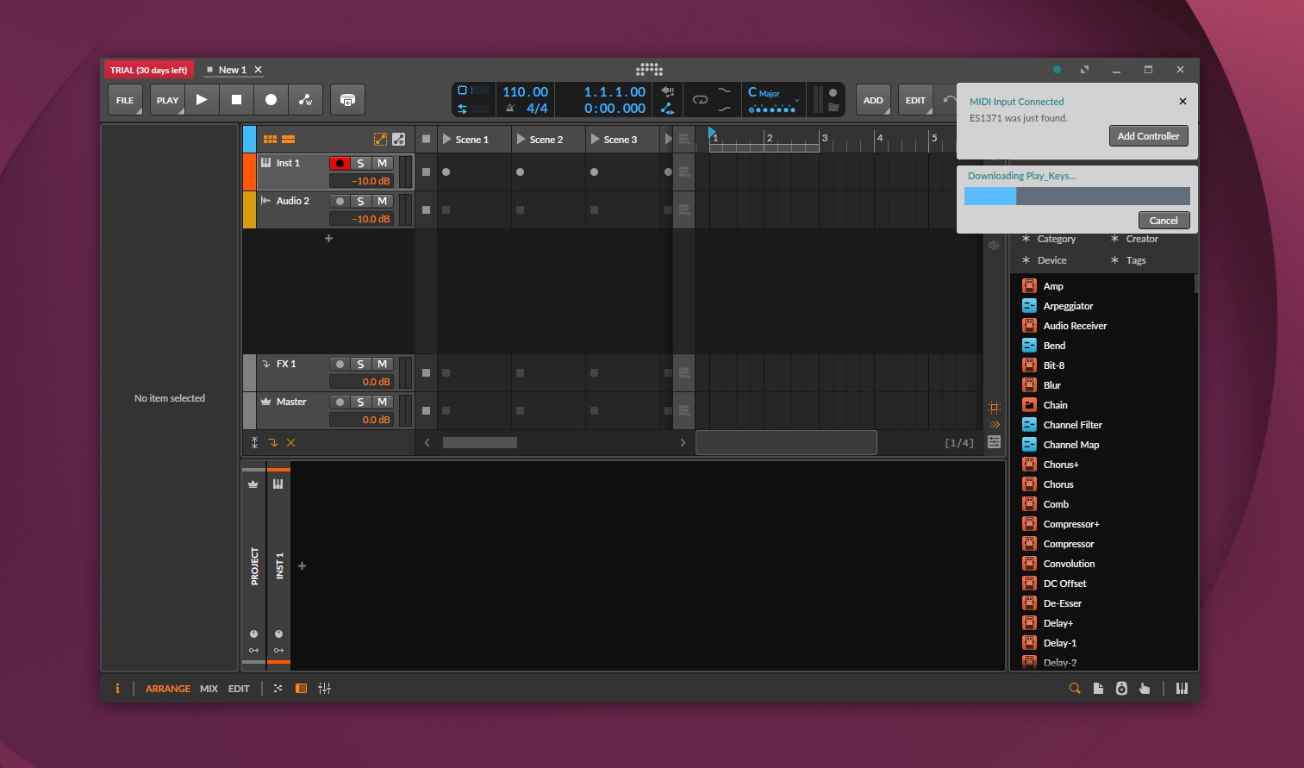This screenshot has width=1304, height=768.
Task: Click the global record circle button
Action: tap(271, 100)
